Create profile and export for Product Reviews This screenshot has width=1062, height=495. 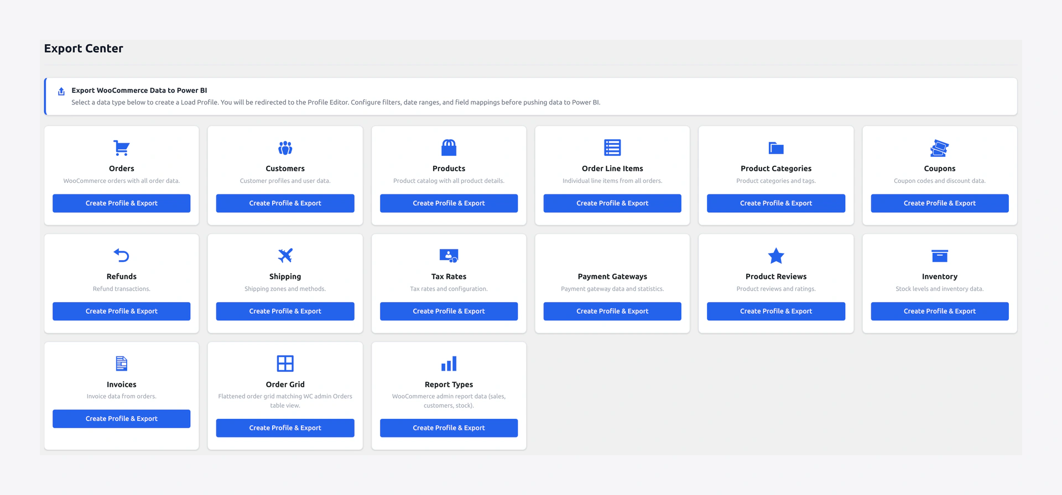pos(776,311)
